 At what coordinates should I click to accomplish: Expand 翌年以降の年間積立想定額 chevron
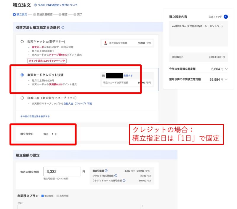[226, 79]
